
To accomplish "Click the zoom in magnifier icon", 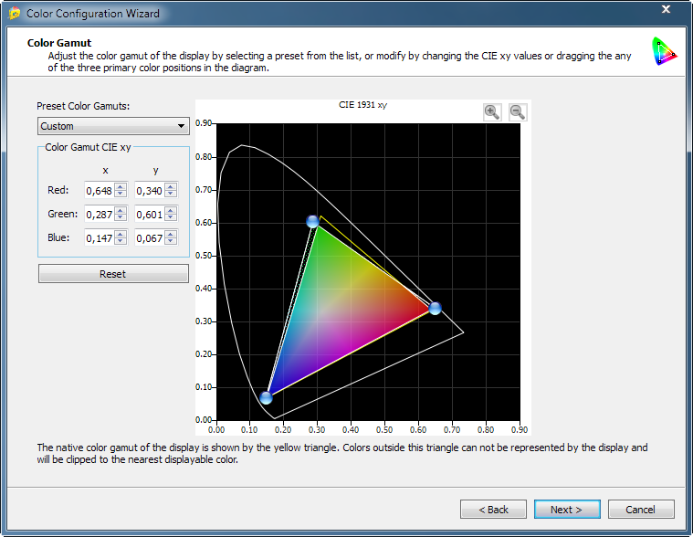I will pos(492,112).
